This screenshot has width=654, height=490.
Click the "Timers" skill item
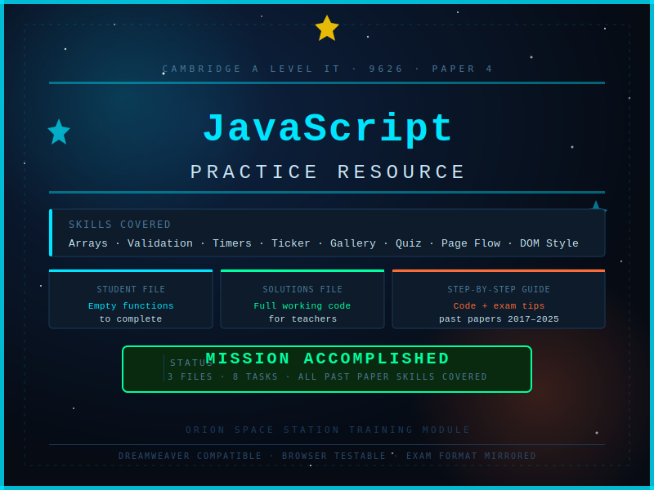point(232,243)
